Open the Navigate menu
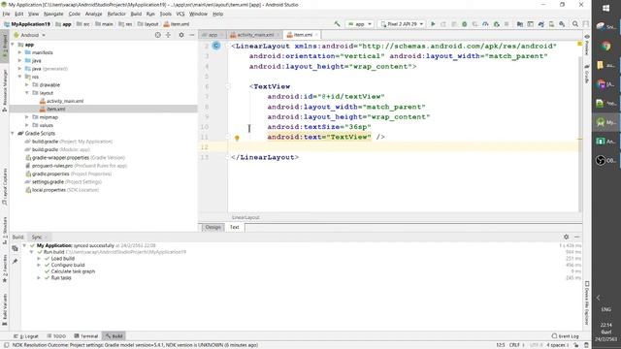Screen dimensions: 621x349 53,14
